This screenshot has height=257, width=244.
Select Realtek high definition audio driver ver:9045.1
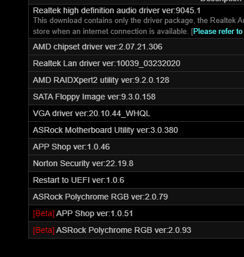pyautogui.click(x=117, y=10)
